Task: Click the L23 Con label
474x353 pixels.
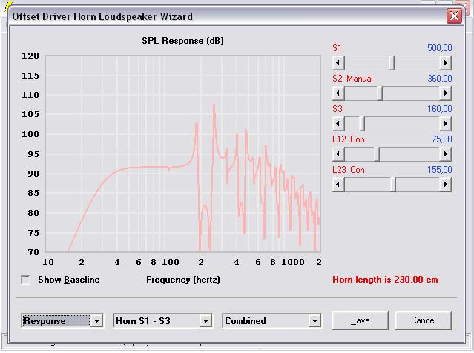Action: pos(349,170)
